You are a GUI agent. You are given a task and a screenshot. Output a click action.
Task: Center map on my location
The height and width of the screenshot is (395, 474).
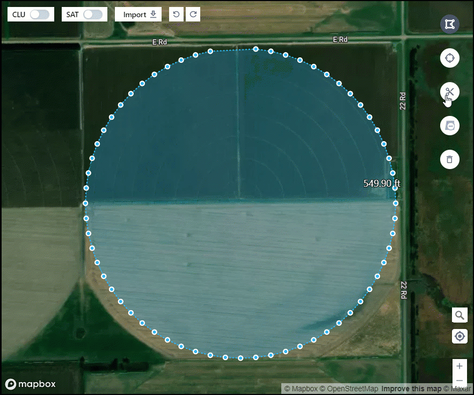[x=460, y=337]
